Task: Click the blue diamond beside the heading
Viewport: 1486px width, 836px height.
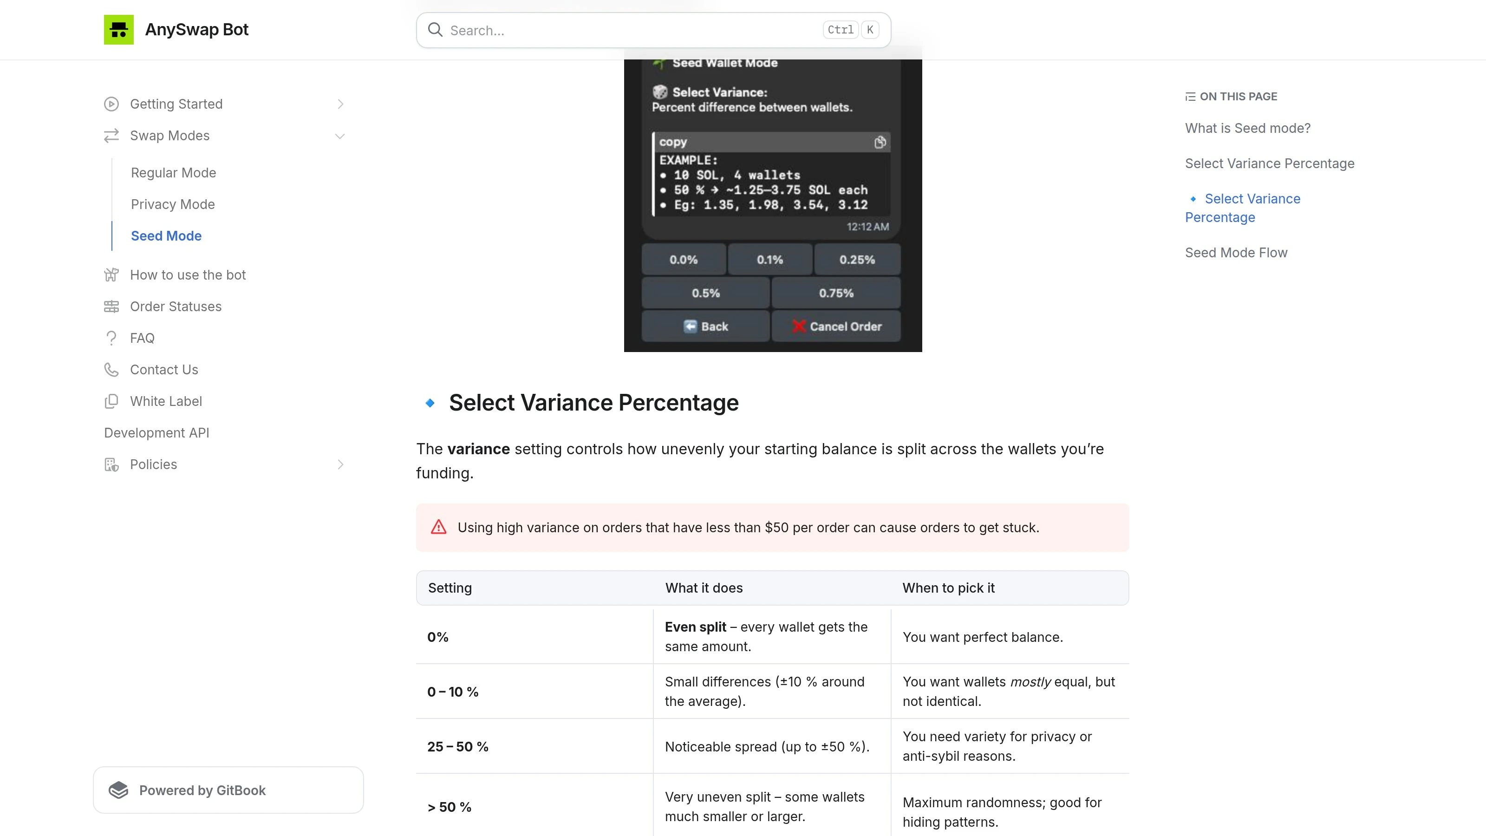Action: pos(430,403)
